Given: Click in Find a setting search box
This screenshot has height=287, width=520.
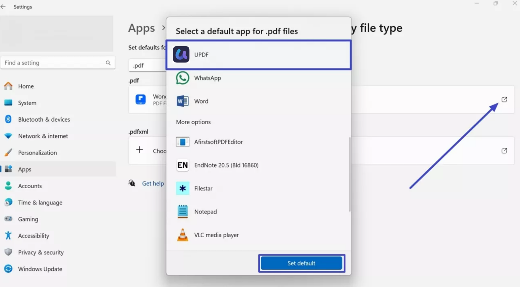Looking at the screenshot, I should click(58, 63).
